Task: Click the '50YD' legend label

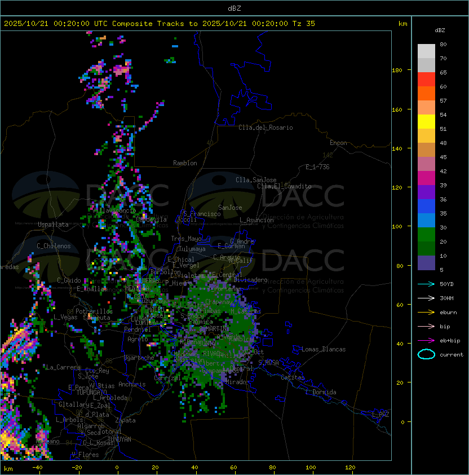Action: pyautogui.click(x=446, y=284)
